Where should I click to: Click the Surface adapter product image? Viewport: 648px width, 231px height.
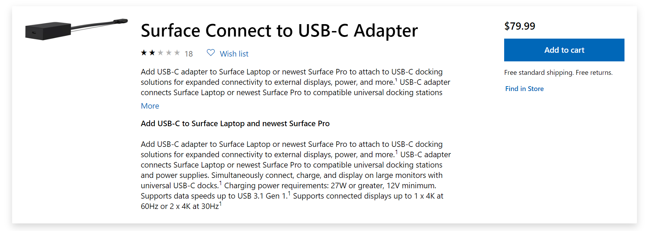(x=76, y=29)
